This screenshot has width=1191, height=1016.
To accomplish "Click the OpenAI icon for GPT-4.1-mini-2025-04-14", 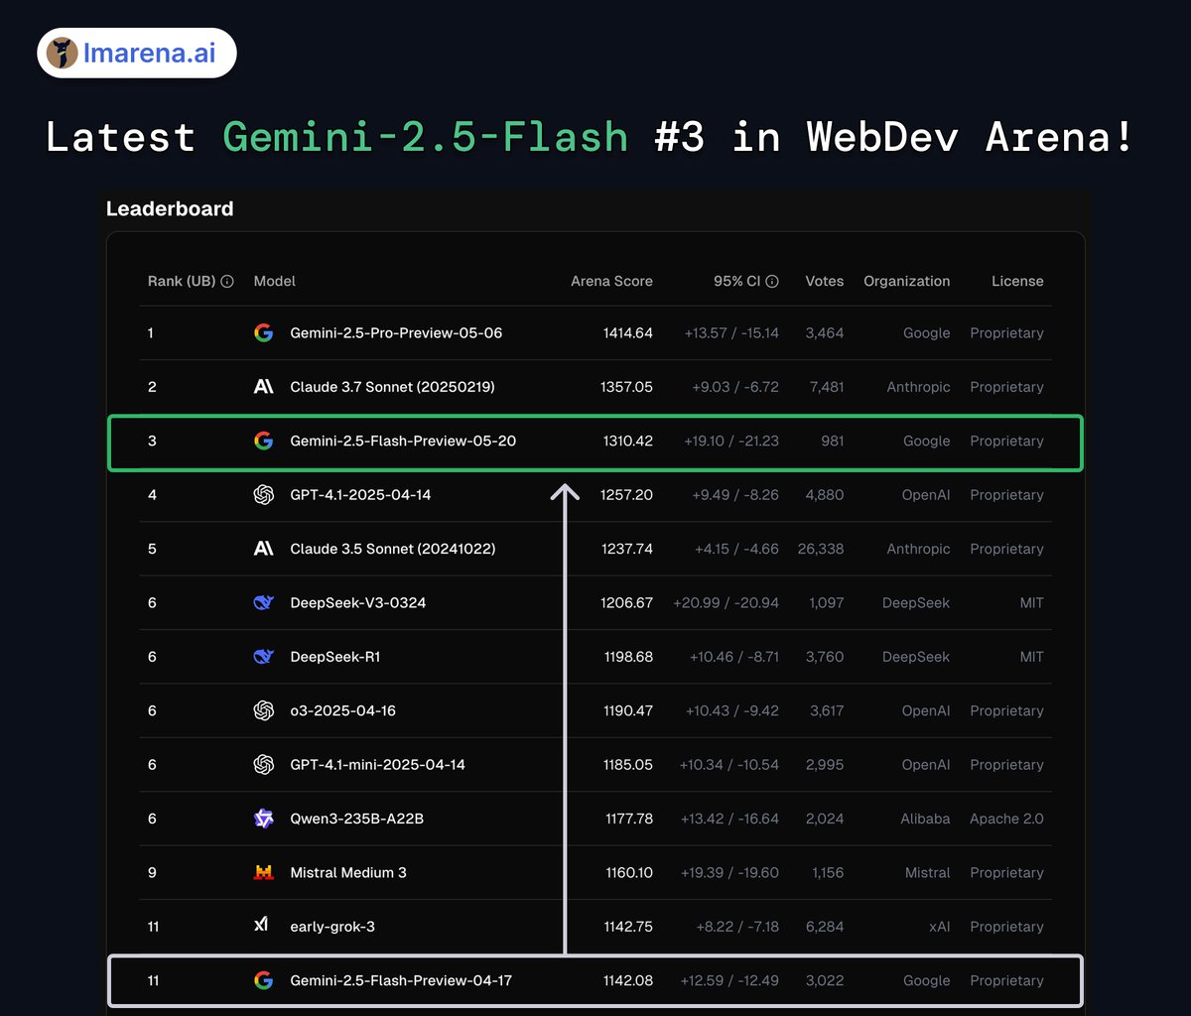I will tap(263, 765).
